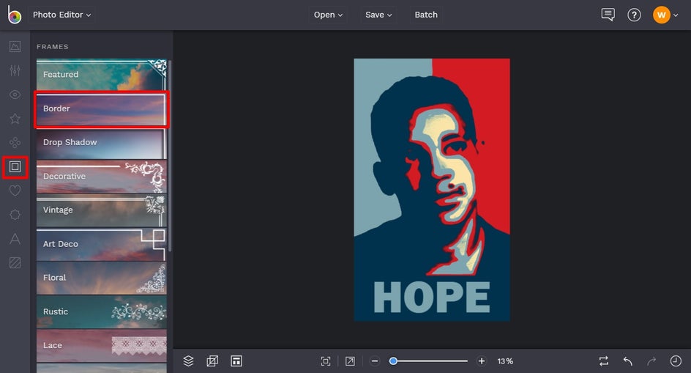Screen dimensions: 691x373
Task: Toggle the eye icon in left sidebar
Action: (x=15, y=95)
